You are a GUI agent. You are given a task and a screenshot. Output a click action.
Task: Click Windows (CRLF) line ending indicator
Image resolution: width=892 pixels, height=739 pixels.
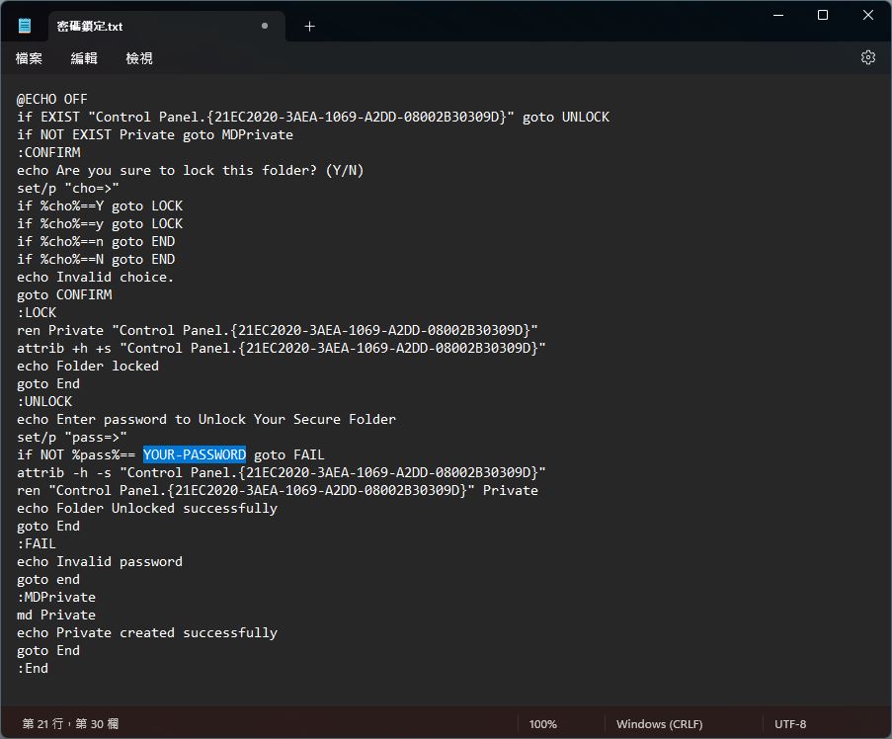(659, 724)
